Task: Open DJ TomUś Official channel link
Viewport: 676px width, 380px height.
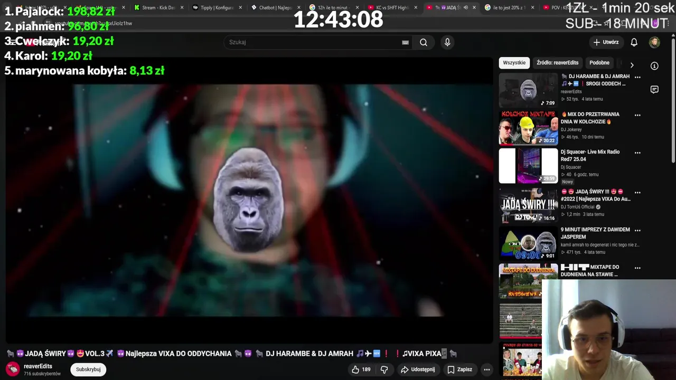Action: (x=578, y=207)
